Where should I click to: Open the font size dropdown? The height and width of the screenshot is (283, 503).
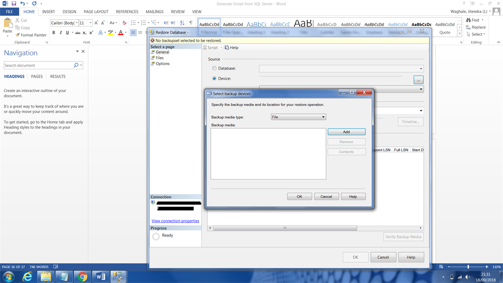pos(90,23)
